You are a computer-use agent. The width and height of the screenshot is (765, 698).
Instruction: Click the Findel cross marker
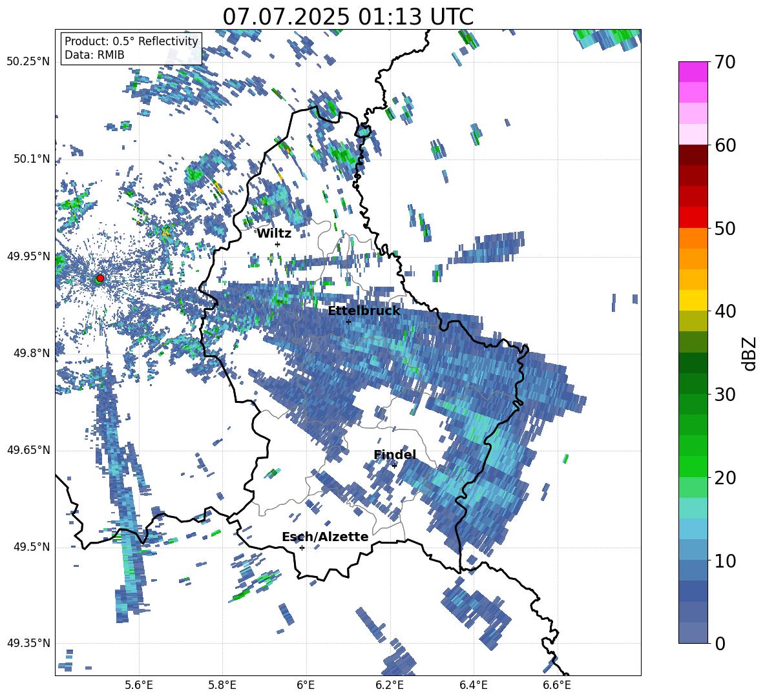[394, 466]
